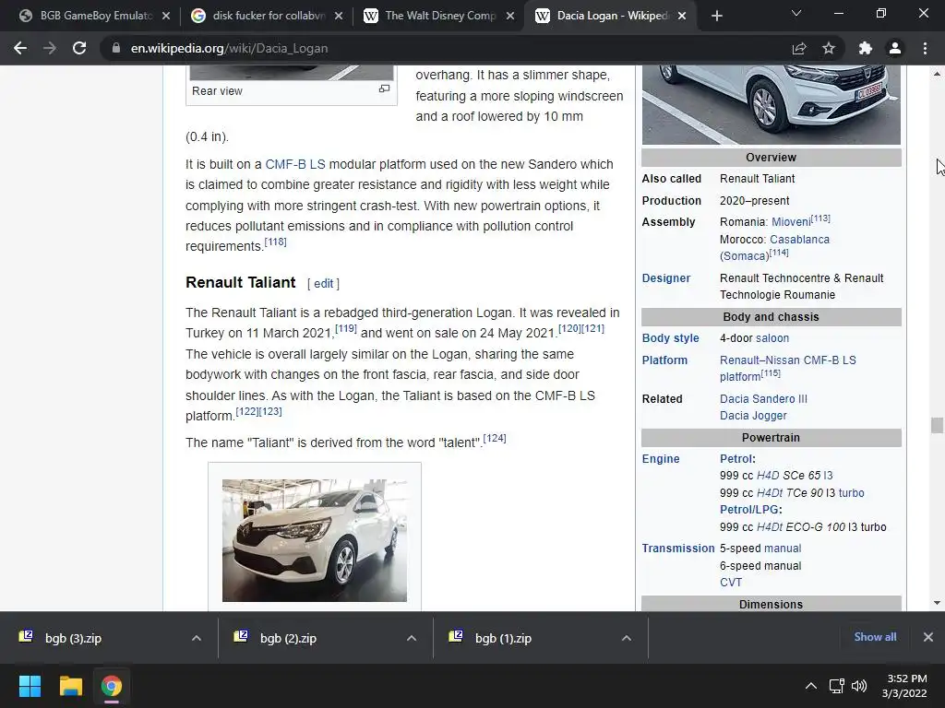Screen dimensions: 945x708
Task: View site info via padlock icon
Action: (115, 48)
